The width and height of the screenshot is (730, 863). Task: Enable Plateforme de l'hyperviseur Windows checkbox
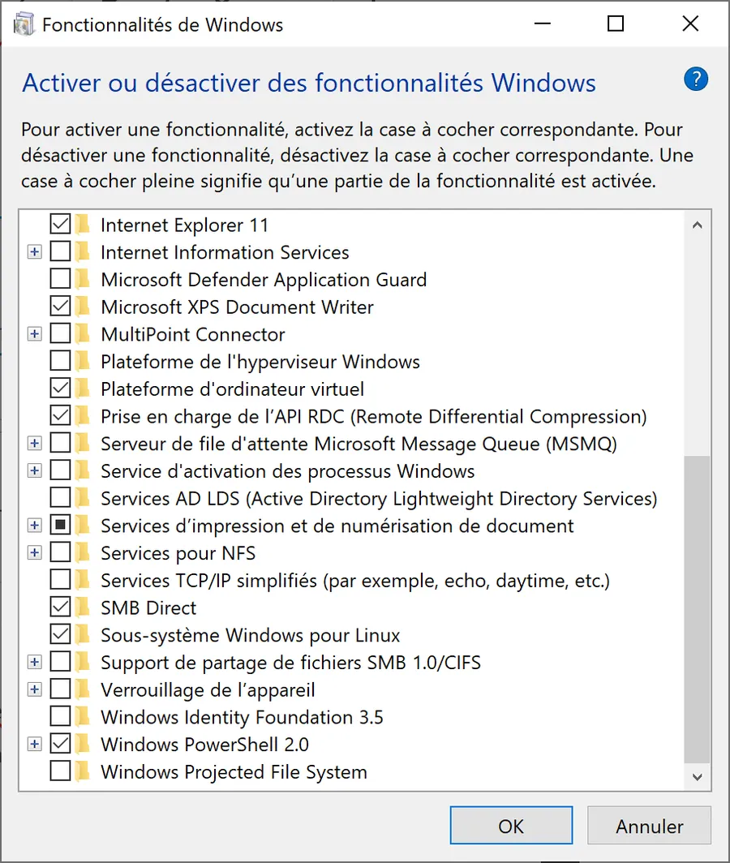pyautogui.click(x=60, y=361)
